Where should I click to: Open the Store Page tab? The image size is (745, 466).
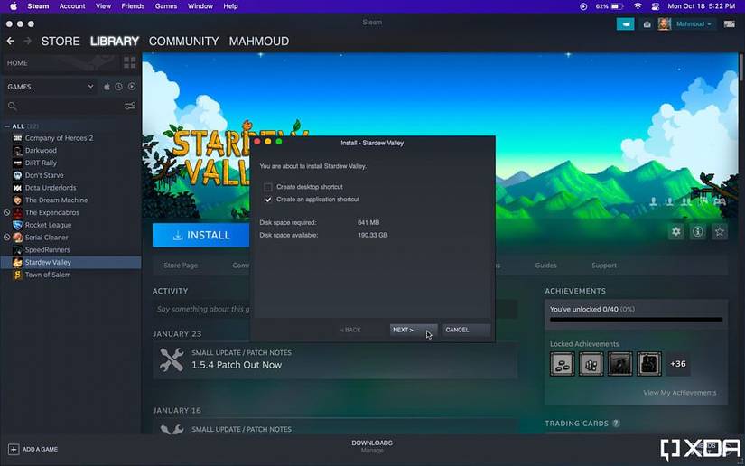(181, 266)
